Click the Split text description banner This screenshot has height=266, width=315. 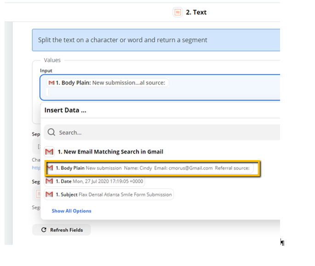156,40
